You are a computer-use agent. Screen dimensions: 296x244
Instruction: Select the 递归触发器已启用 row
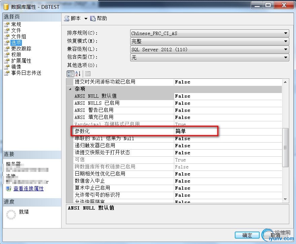(178, 146)
